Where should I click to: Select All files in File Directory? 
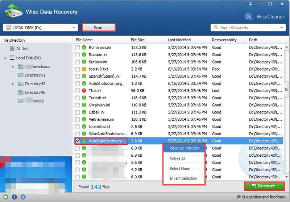[22, 49]
